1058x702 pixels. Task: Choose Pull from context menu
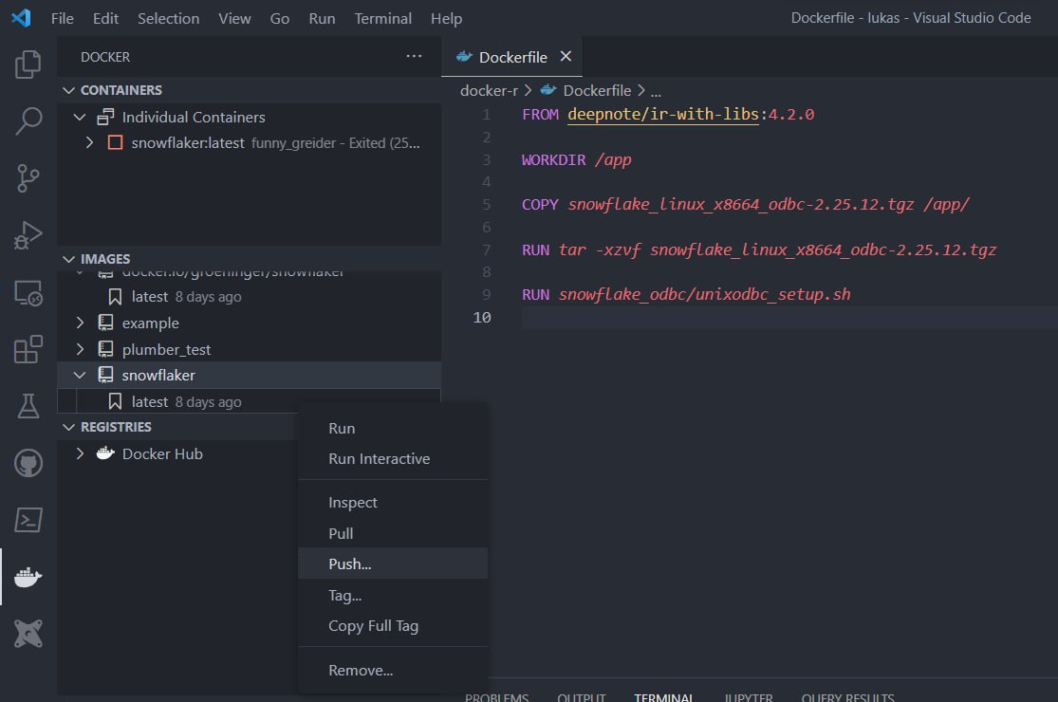click(393, 533)
